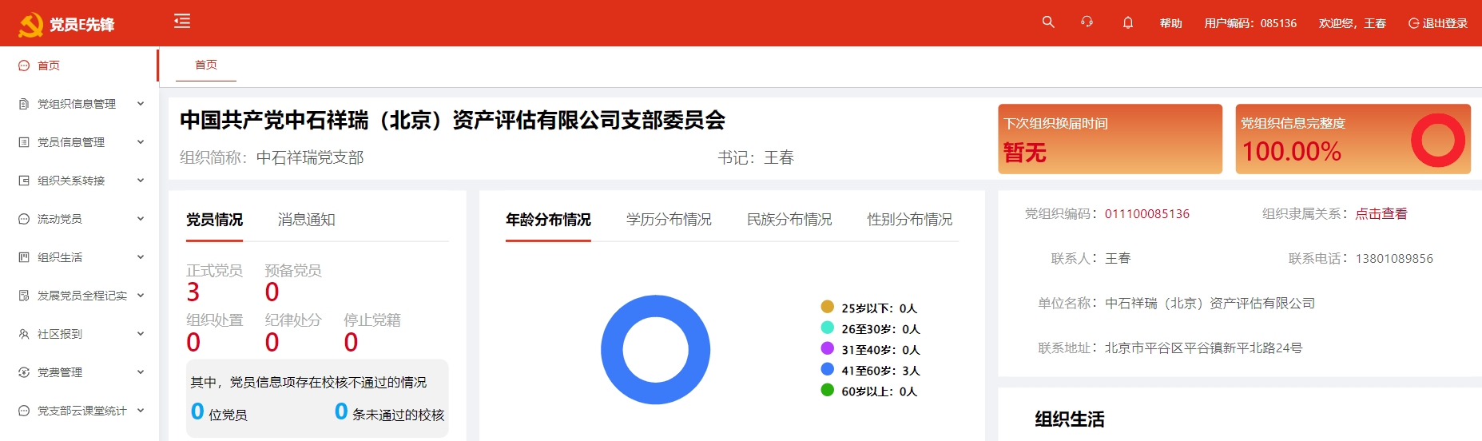This screenshot has height=441, width=1482.
Task: Open customer service headset icon
Action: tap(1087, 22)
